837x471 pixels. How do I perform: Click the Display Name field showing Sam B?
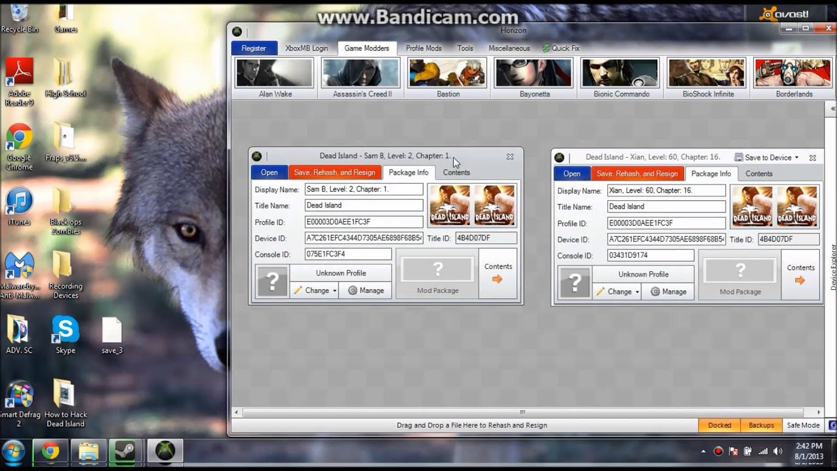(x=364, y=189)
